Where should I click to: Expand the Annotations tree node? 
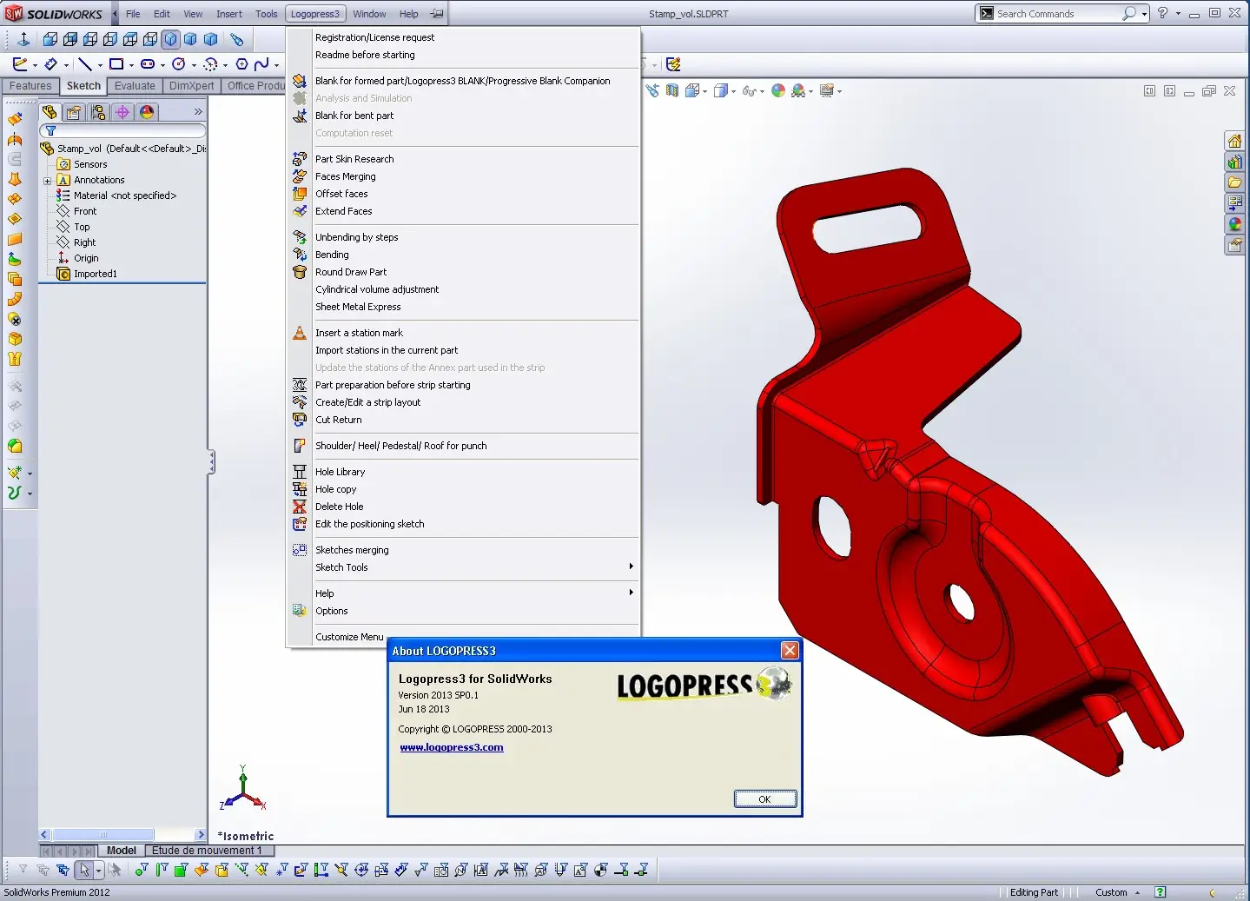click(x=48, y=181)
